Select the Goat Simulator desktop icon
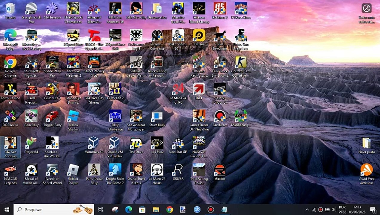The image size is (380, 215). [x=220, y=40]
